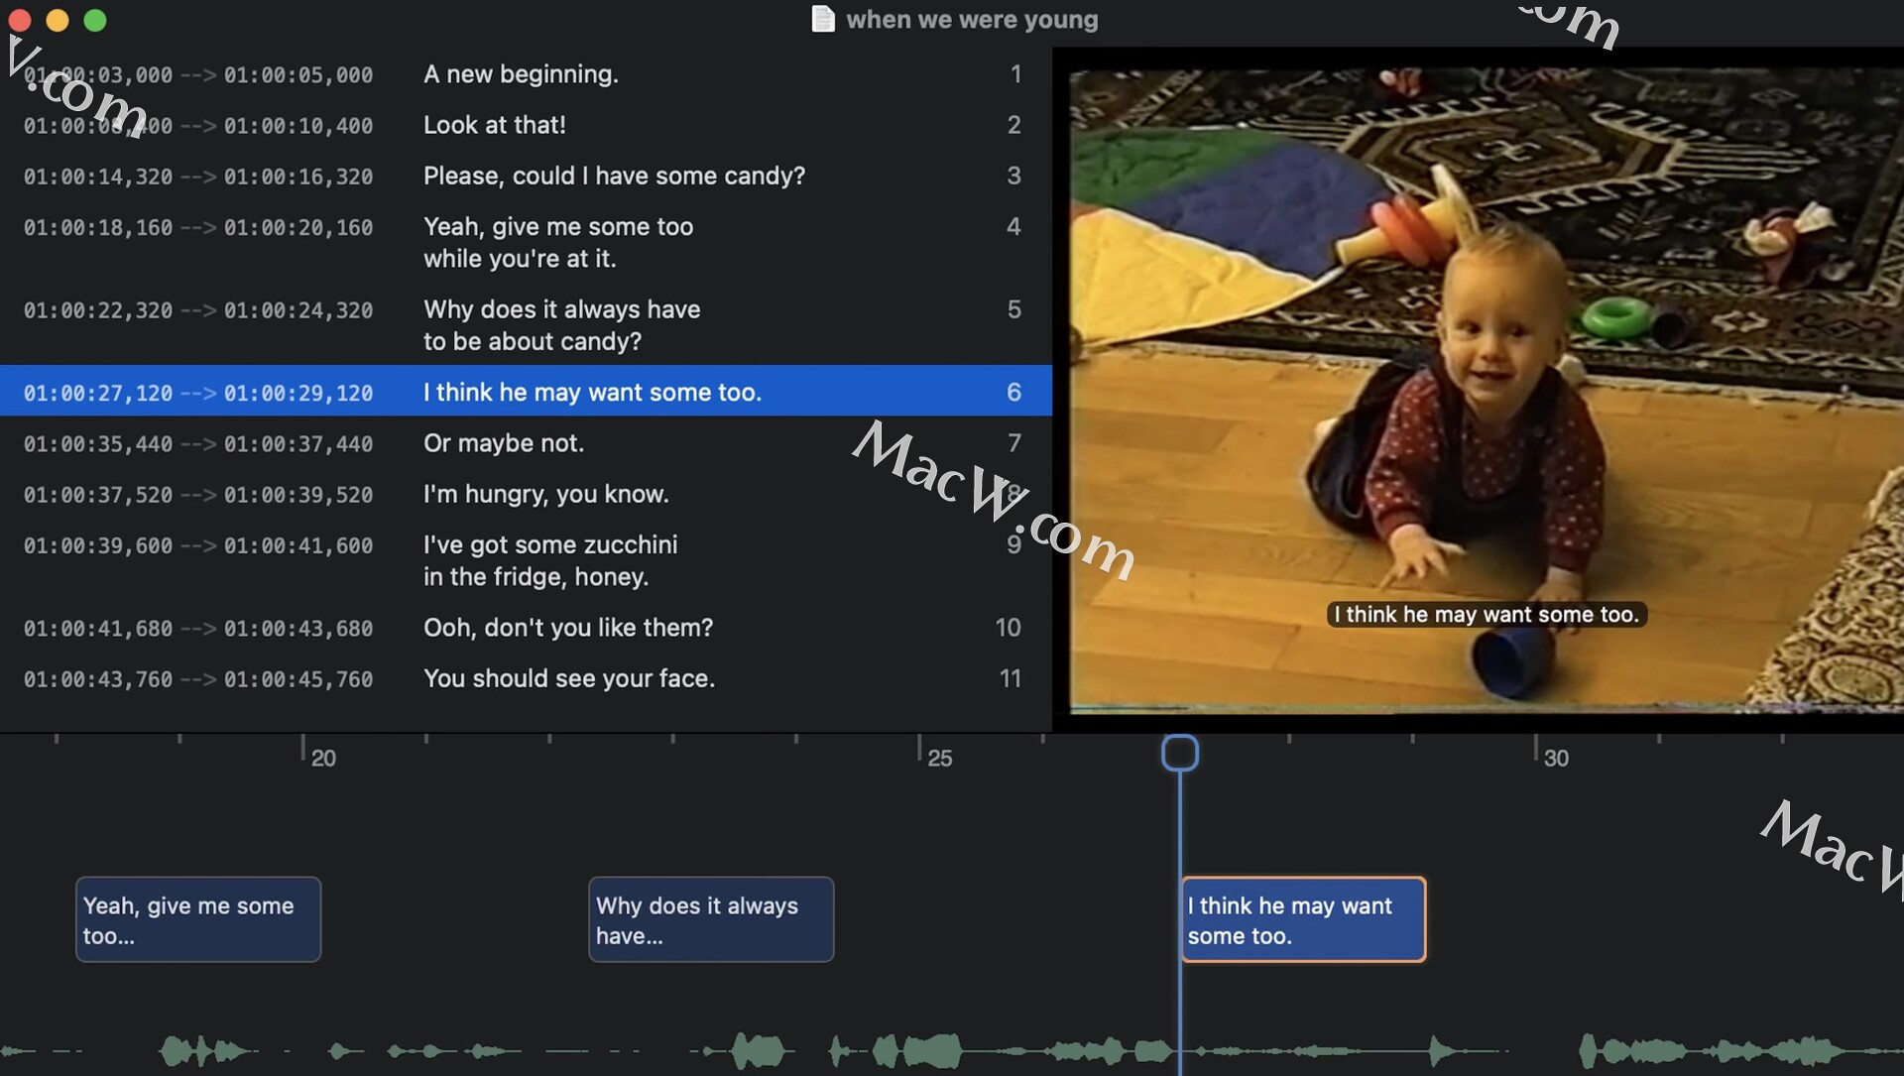The image size is (1904, 1076).
Task: Click end timestamp 01:00:29,120 of selected subtitle
Action: 298,393
